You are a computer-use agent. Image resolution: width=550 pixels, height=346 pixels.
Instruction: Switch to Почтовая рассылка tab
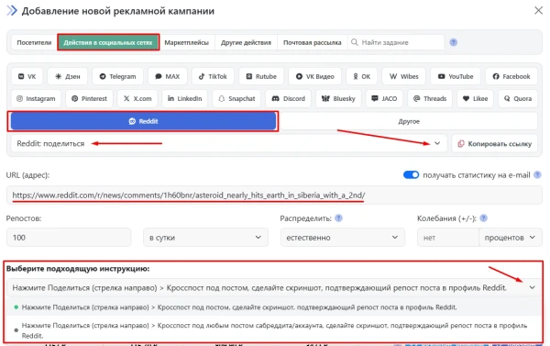coord(313,42)
